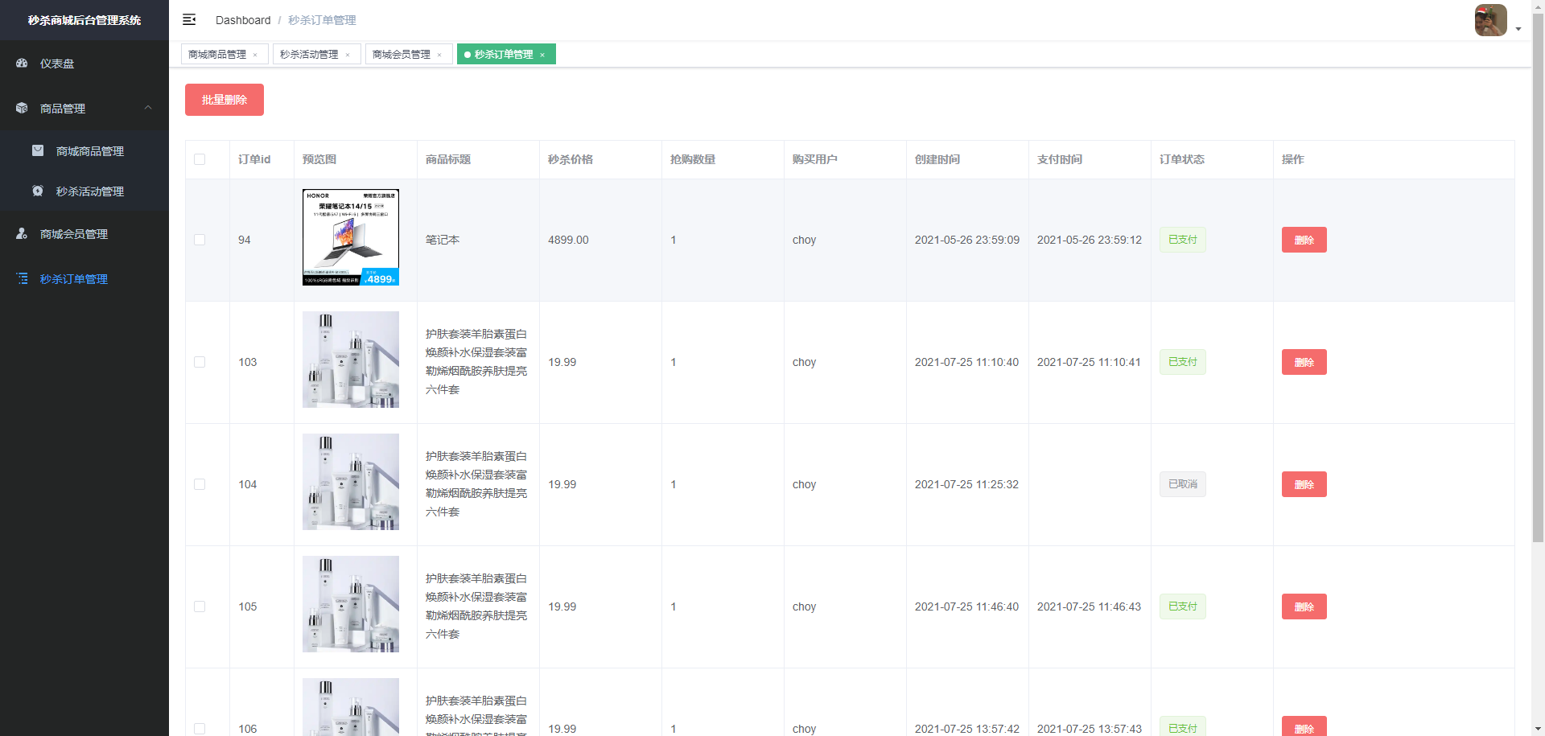Viewport: 1545px width, 736px height.
Task: Open order 104 skincare preview image
Action: [351, 482]
